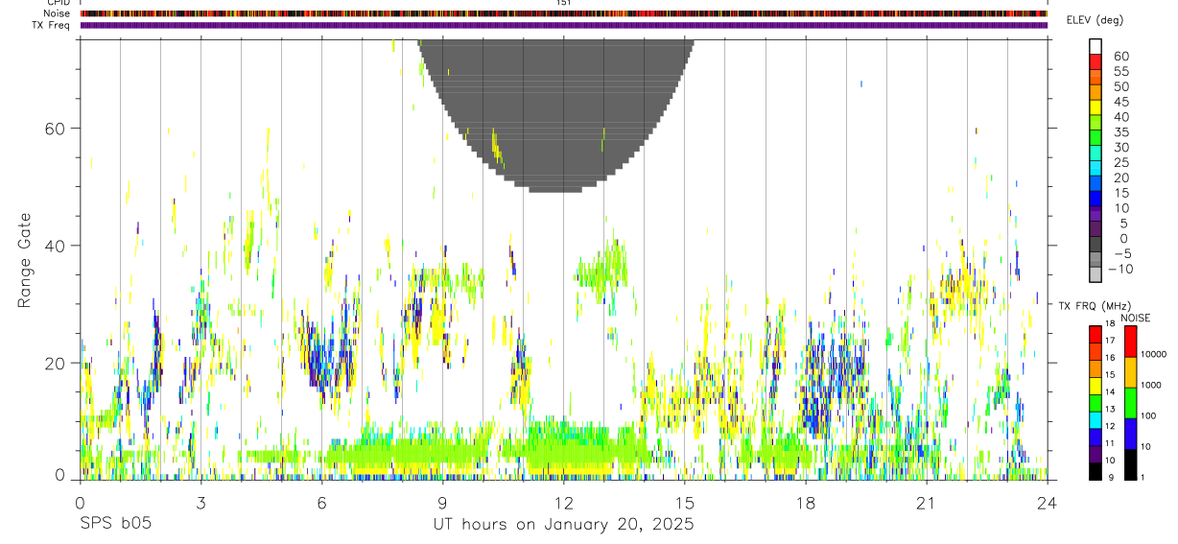1178x544 pixels.
Task: Click the '10000' value on the NOISE colorbar
Action: tap(1153, 354)
